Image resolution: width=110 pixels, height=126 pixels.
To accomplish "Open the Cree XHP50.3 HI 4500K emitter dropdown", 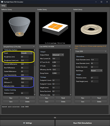I will click(55, 47).
